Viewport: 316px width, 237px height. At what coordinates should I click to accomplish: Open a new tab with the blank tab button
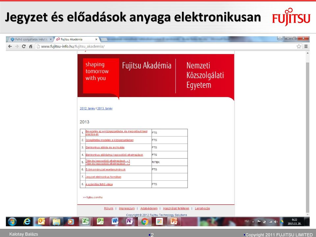[104, 39]
